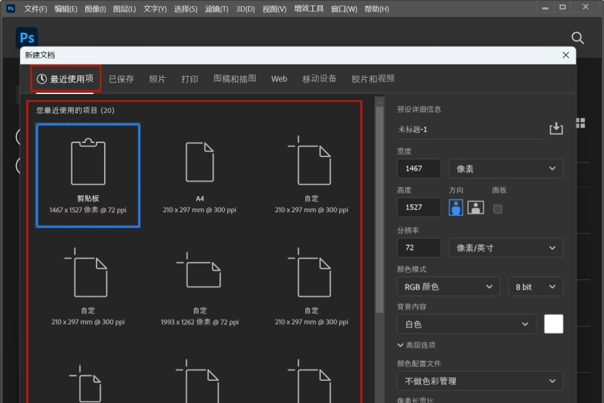
Task: Click the Photoshop home logo icon
Action: pos(27,38)
